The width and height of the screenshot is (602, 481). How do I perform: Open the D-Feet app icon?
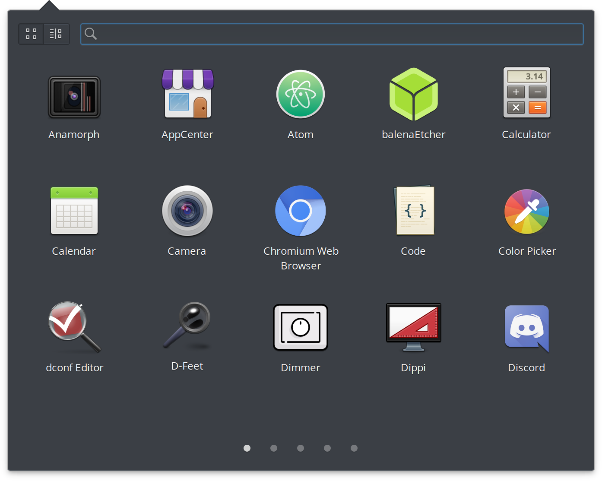pyautogui.click(x=187, y=326)
